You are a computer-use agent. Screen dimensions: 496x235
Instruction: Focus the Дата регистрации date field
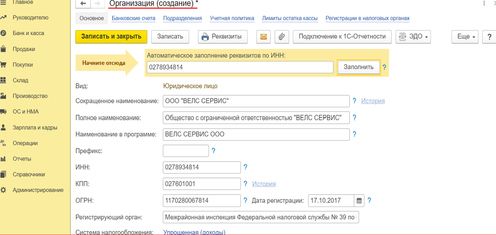pyautogui.click(x=331, y=200)
